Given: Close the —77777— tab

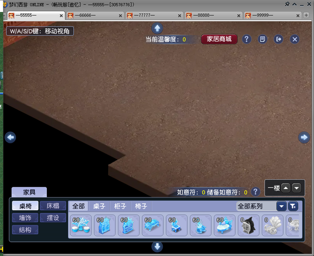Looking at the screenshot, I should coord(180,16).
